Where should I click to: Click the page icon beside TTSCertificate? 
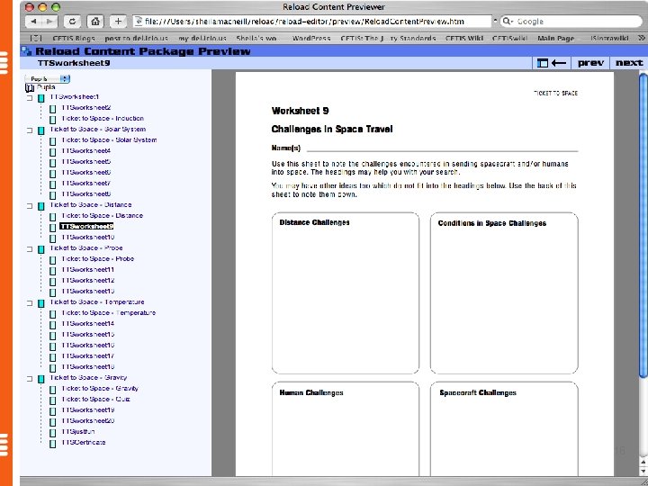[52, 444]
